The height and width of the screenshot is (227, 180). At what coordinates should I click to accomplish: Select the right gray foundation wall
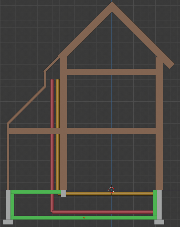(159, 205)
